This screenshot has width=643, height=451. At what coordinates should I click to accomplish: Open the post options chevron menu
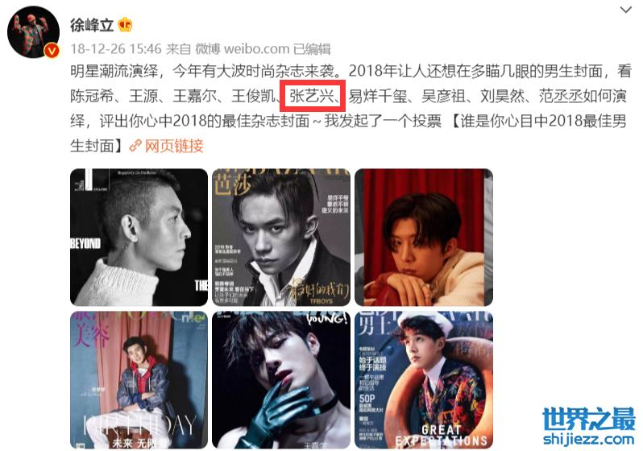[x=626, y=10]
